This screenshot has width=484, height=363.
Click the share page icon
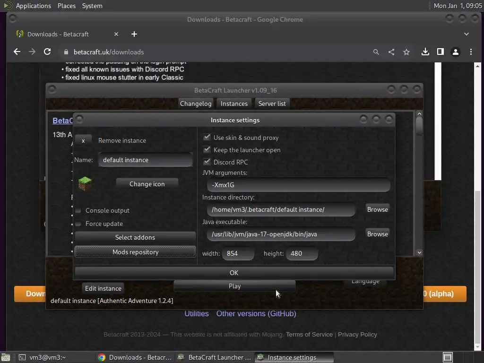(x=391, y=52)
